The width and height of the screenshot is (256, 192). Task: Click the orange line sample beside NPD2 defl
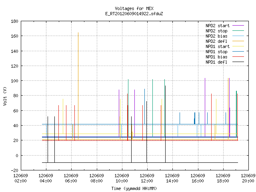[x=238, y=41]
